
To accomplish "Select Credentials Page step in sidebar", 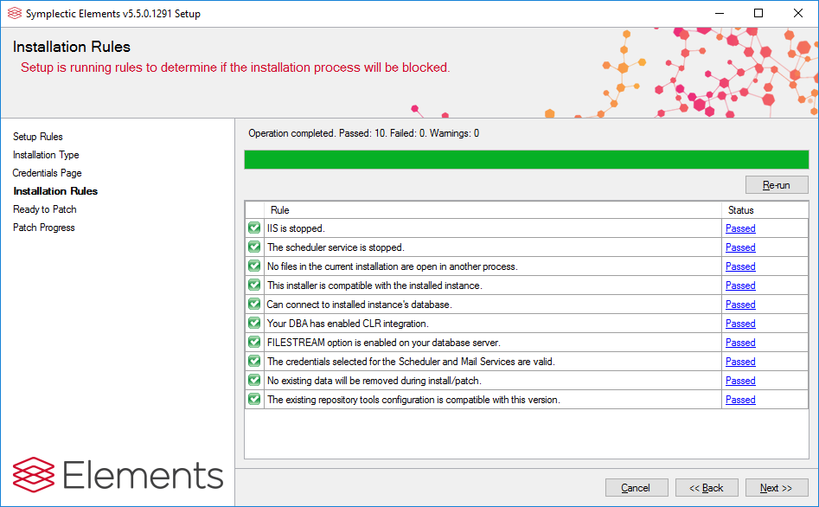I will (48, 173).
